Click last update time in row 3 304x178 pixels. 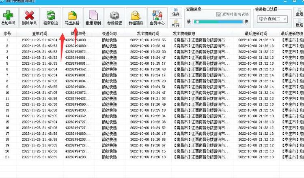[256, 52]
